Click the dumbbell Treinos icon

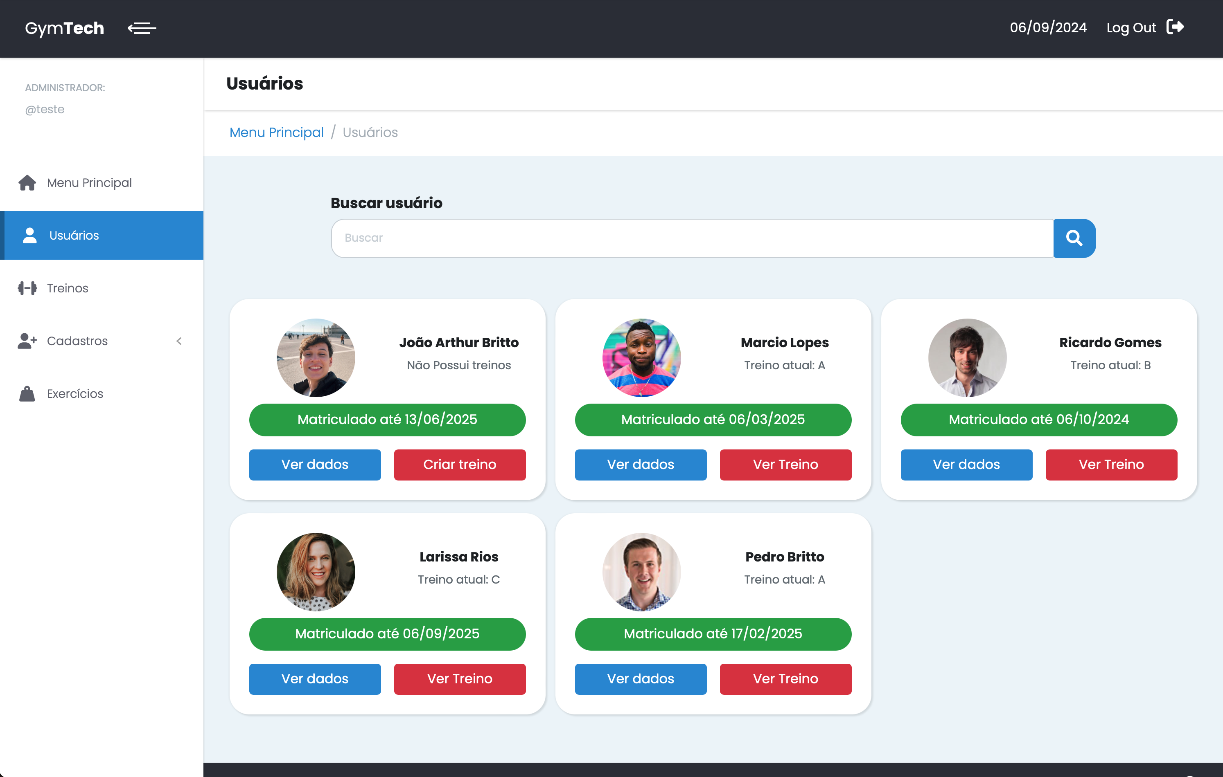click(x=27, y=288)
